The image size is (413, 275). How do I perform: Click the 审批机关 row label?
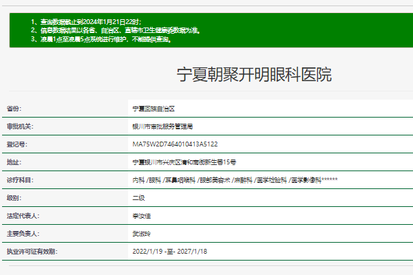point(20,126)
